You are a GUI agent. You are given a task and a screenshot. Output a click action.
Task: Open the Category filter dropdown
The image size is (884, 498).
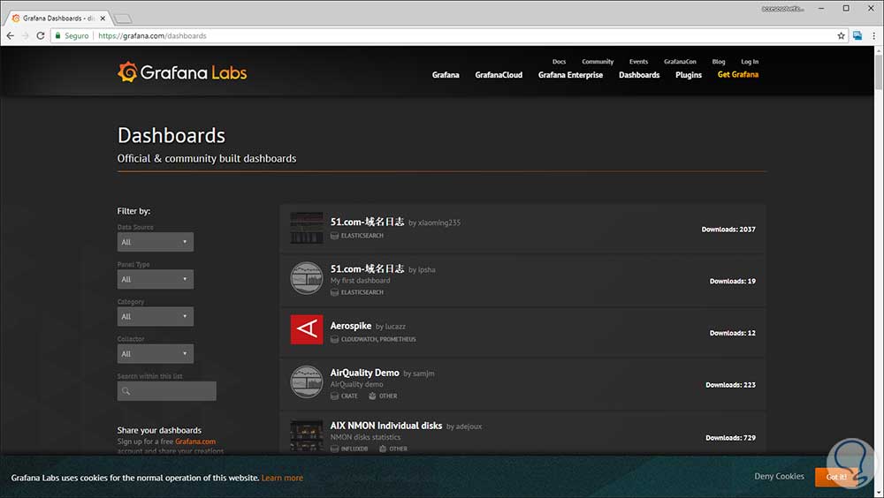[x=155, y=316]
